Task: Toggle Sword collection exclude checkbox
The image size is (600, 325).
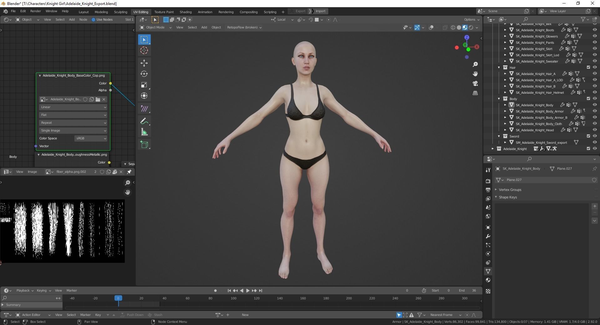Action: point(588,136)
